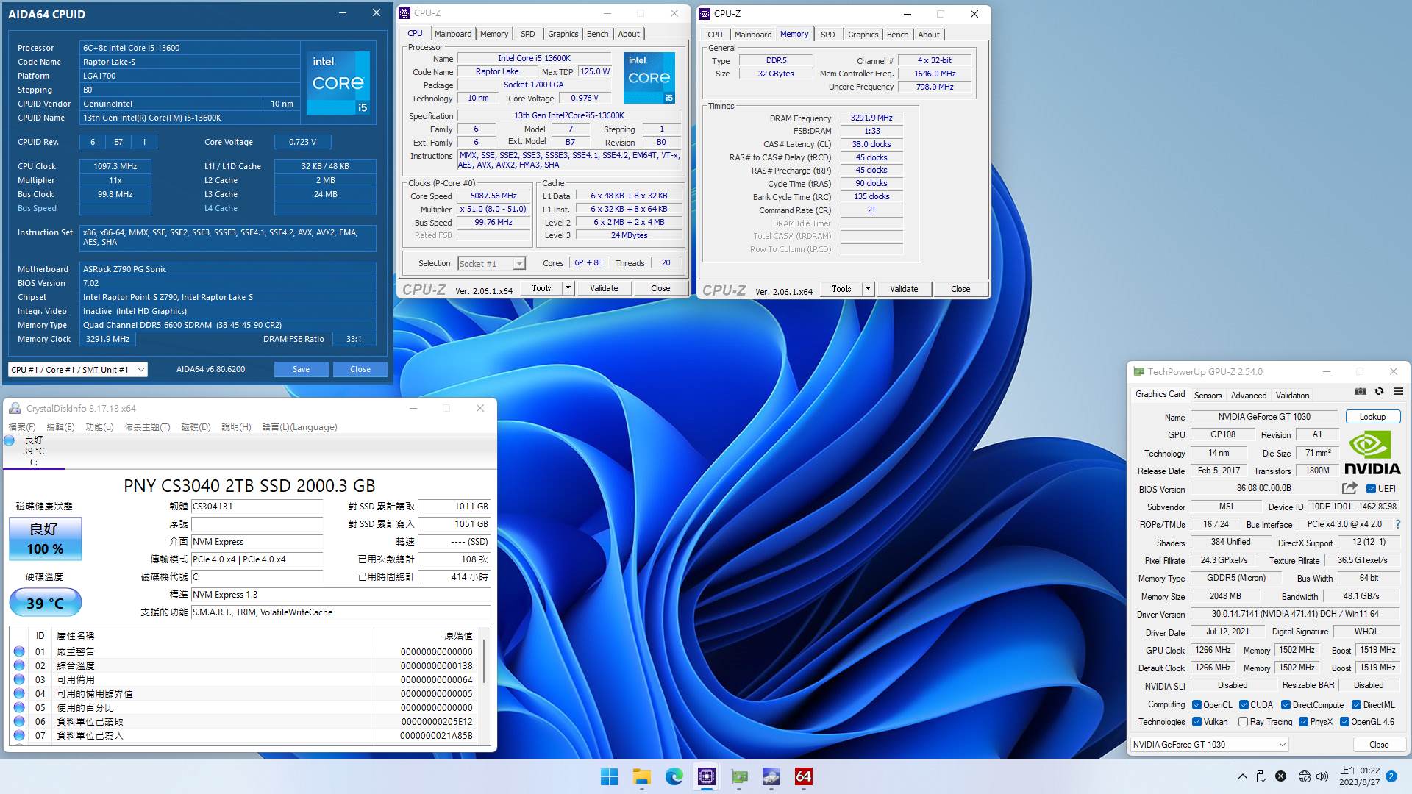The width and height of the screenshot is (1412, 794).
Task: Open the Bench tab in first CPU-Z window
Action: point(597,34)
